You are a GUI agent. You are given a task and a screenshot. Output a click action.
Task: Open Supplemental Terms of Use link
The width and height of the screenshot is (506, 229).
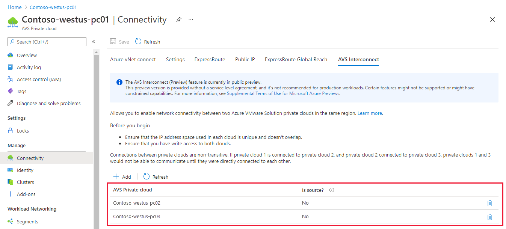(x=283, y=93)
